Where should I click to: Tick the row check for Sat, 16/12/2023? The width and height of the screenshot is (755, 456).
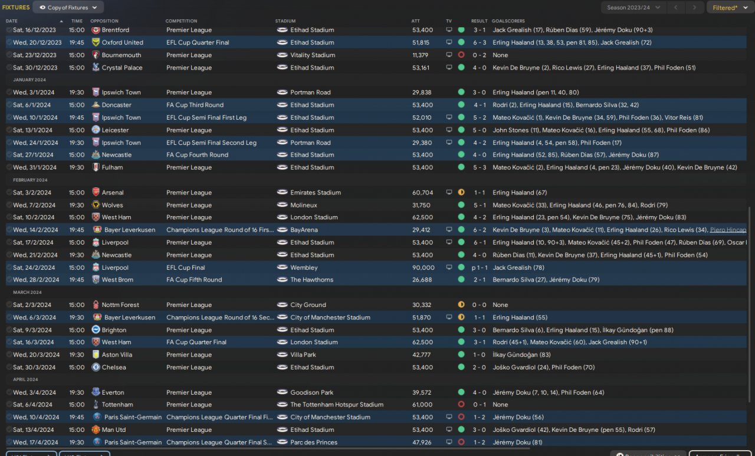(x=9, y=30)
